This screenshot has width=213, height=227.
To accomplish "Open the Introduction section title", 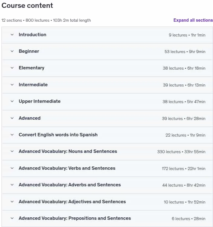I will pyautogui.click(x=33, y=35).
